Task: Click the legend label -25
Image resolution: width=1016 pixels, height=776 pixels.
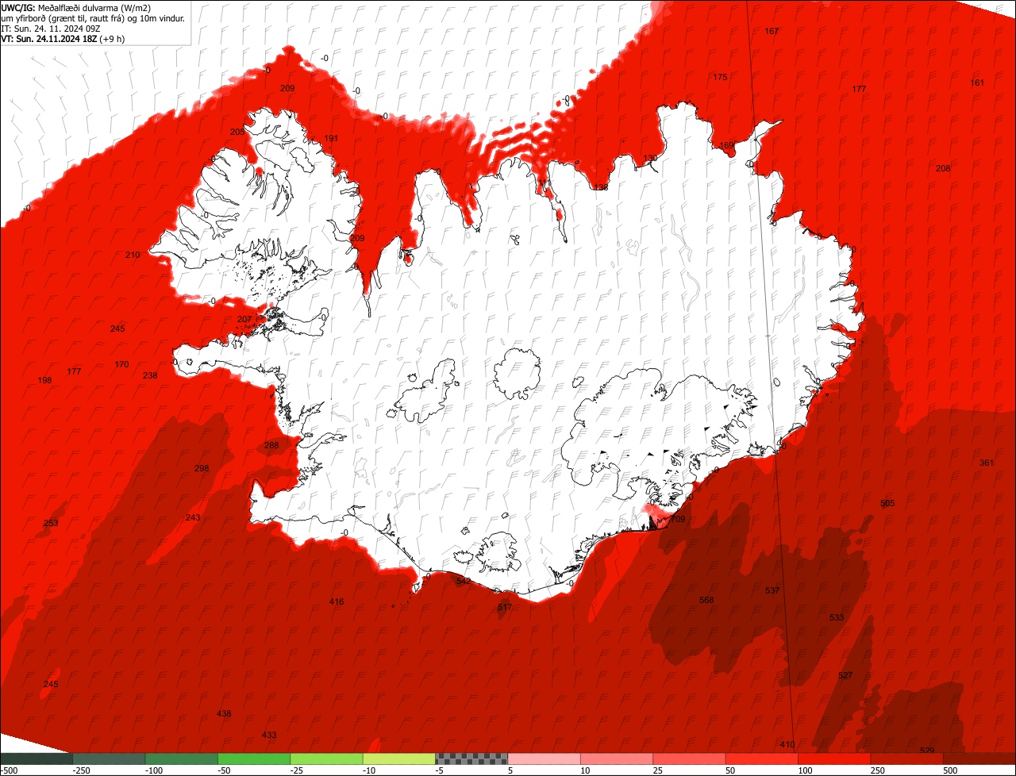Action: click(298, 770)
